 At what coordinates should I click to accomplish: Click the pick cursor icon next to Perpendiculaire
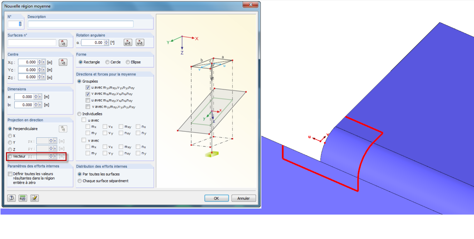pos(63,129)
